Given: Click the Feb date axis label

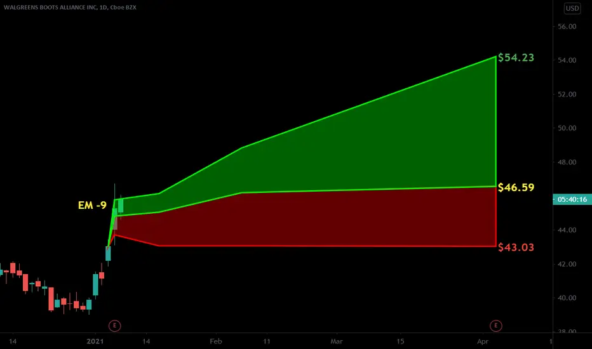Looking at the screenshot, I should coord(215,341).
